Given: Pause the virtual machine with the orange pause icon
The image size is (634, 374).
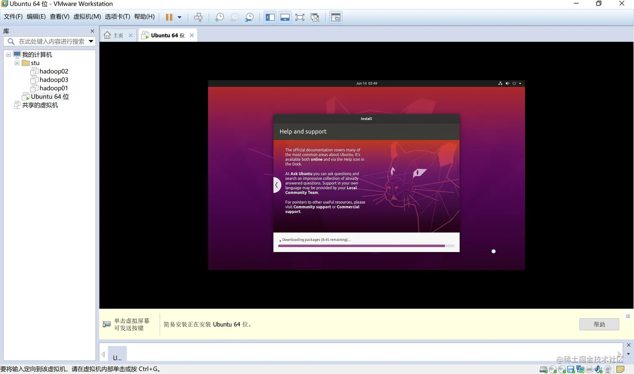Looking at the screenshot, I should (x=169, y=17).
